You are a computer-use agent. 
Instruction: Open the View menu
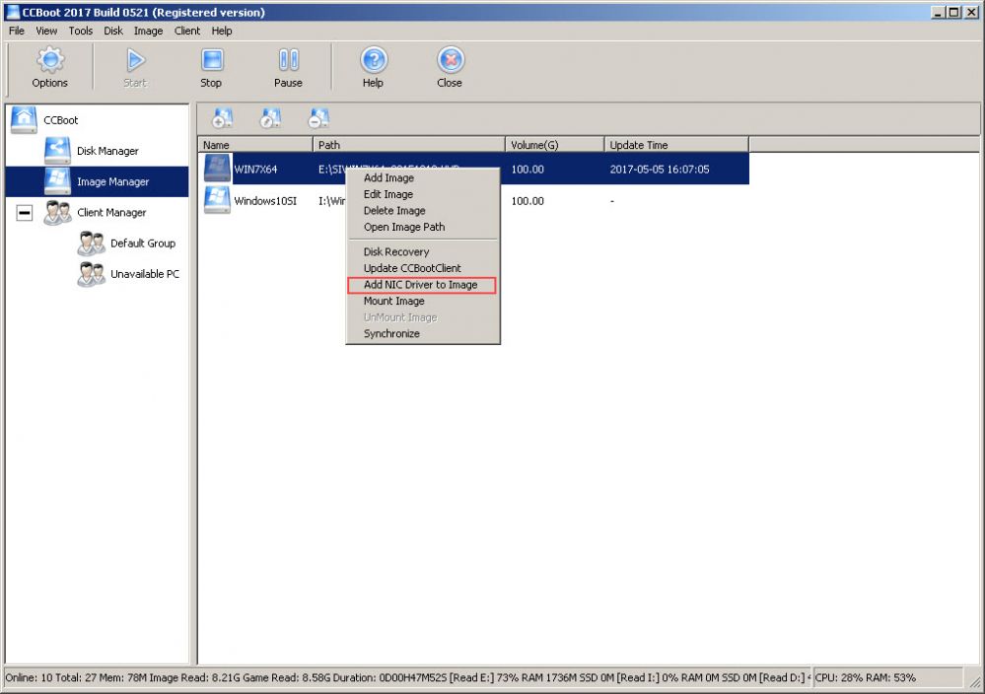tap(46, 31)
